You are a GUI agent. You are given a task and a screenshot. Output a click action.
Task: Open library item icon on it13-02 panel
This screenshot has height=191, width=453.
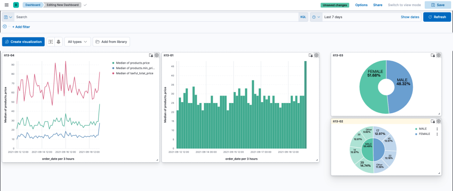[x=433, y=122]
